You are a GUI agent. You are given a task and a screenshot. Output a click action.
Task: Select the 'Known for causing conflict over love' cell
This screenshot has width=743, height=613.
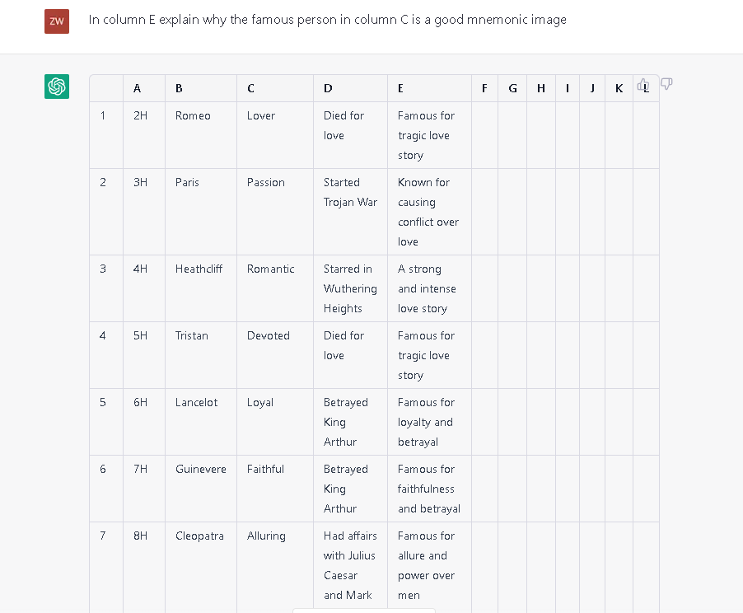click(428, 212)
